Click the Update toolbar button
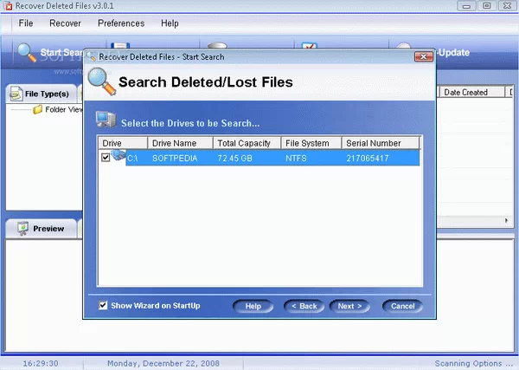The width and height of the screenshot is (519, 370). (454, 52)
